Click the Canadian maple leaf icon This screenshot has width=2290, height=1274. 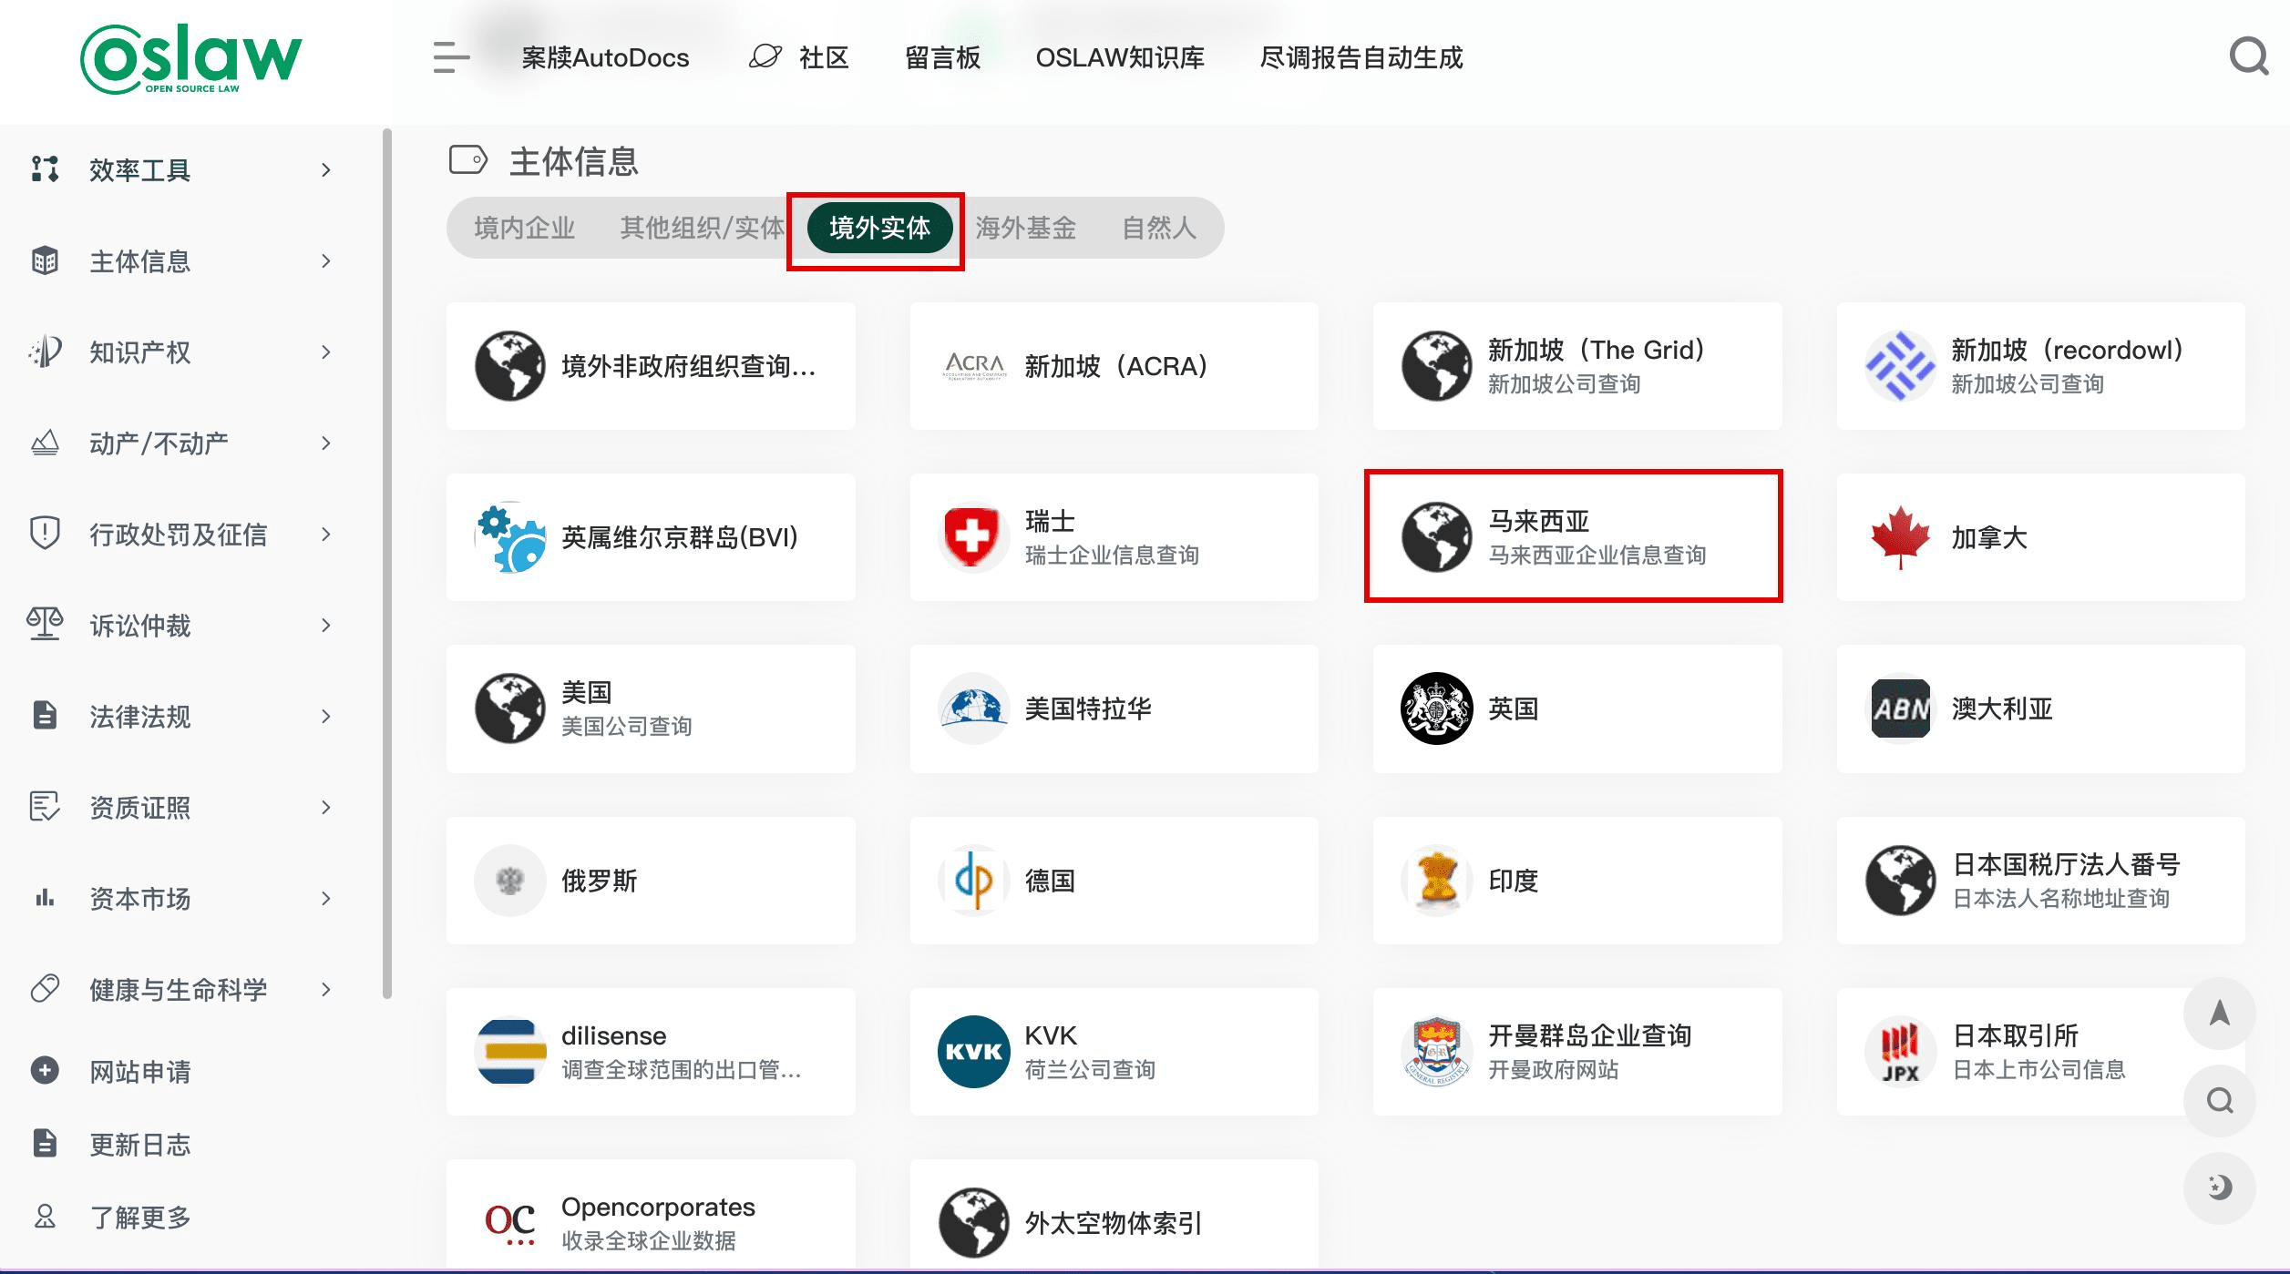pyautogui.click(x=1900, y=537)
